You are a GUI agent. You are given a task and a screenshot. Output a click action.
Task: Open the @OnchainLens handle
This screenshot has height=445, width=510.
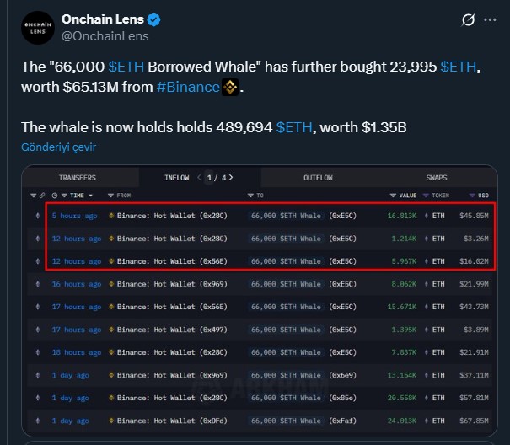point(105,36)
